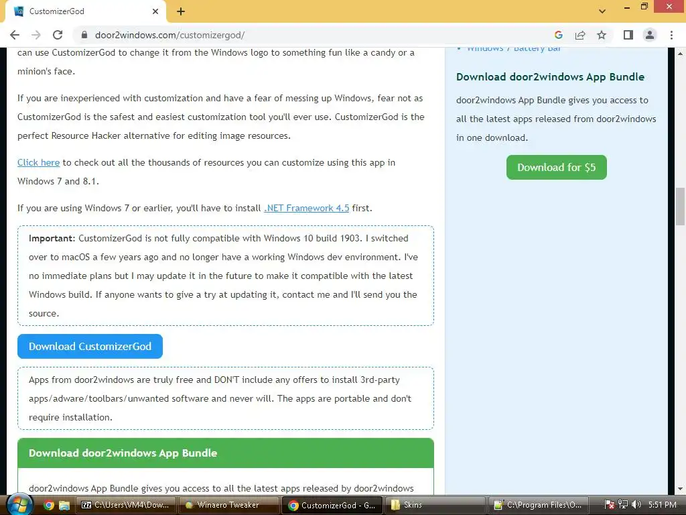This screenshot has width=686, height=515.
Task: Open the Action Center flag tray icon
Action: (610, 505)
